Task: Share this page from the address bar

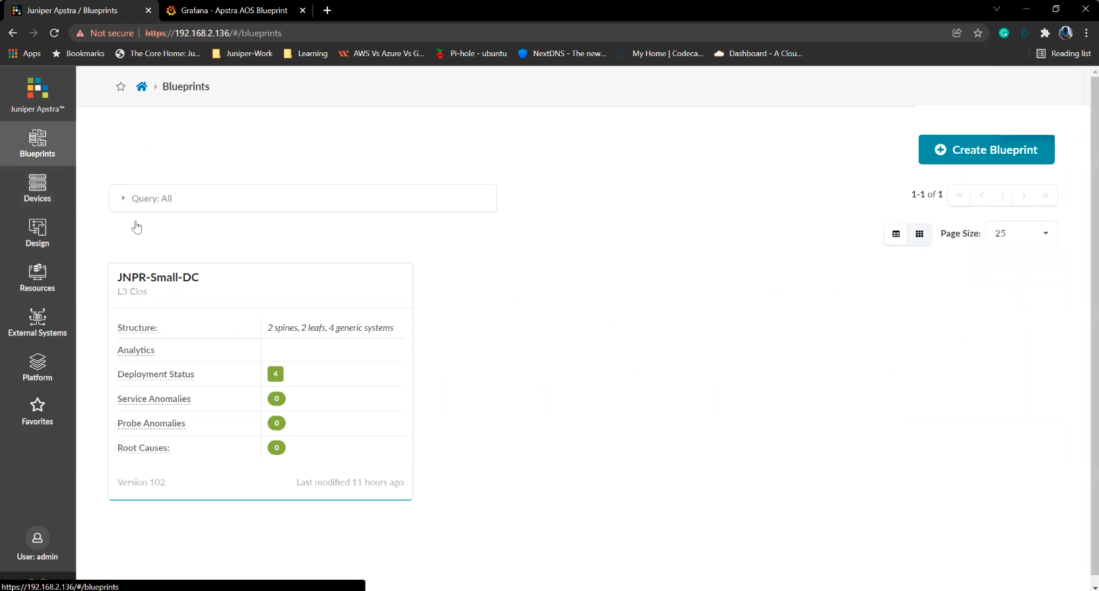Action: [x=957, y=33]
